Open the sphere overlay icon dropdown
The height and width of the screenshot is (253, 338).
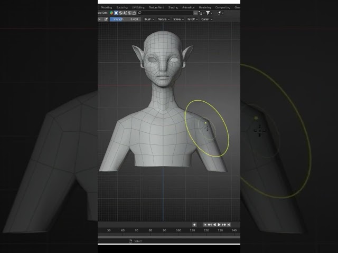coord(220,13)
